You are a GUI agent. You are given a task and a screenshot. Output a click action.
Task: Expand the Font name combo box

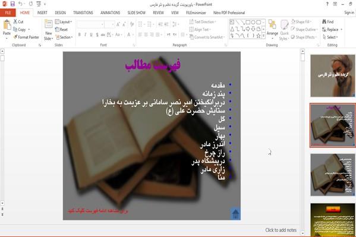[x=102, y=24]
